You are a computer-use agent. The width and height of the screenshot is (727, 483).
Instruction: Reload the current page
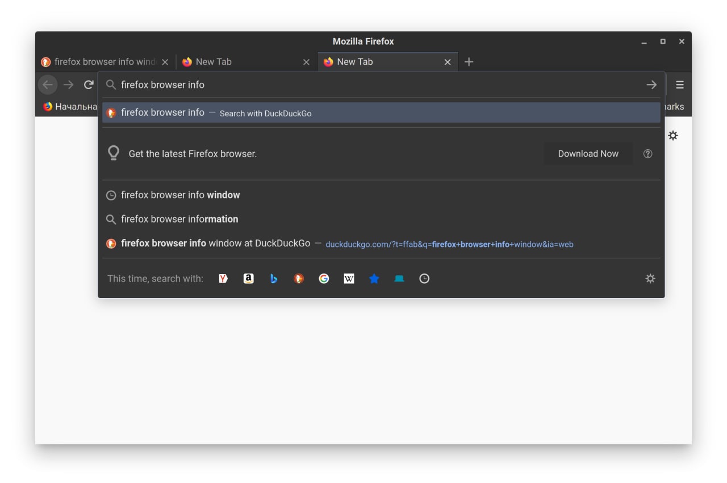coord(89,85)
